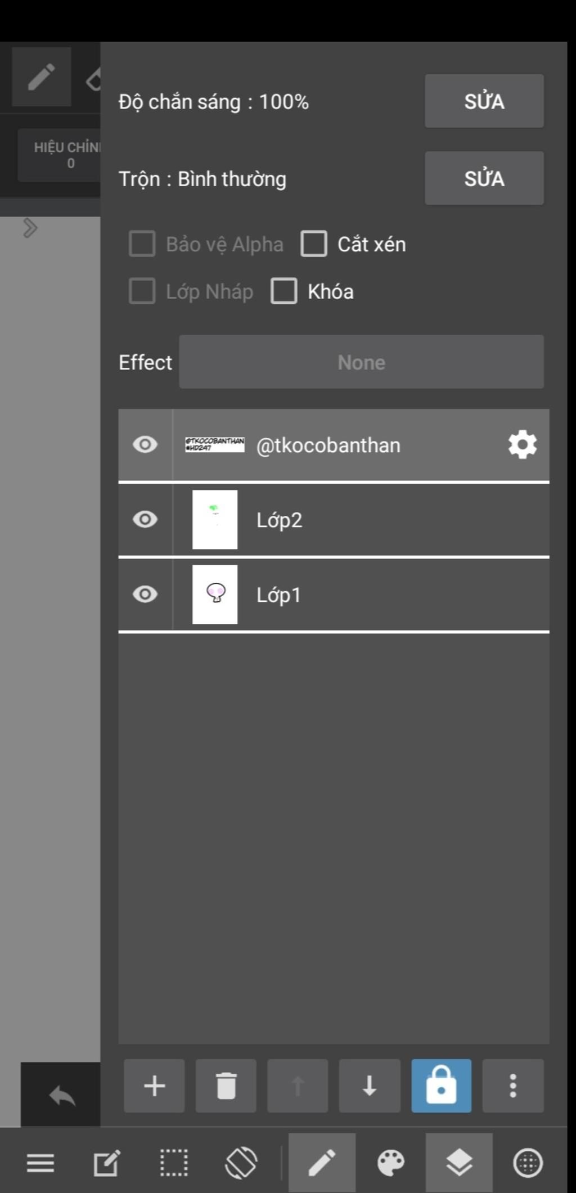This screenshot has height=1193, width=576.
Task: Open the hamburger main menu
Action: pyautogui.click(x=40, y=1163)
